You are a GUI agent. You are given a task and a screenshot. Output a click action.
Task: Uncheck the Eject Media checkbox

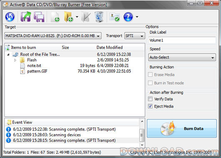click(x=150, y=106)
